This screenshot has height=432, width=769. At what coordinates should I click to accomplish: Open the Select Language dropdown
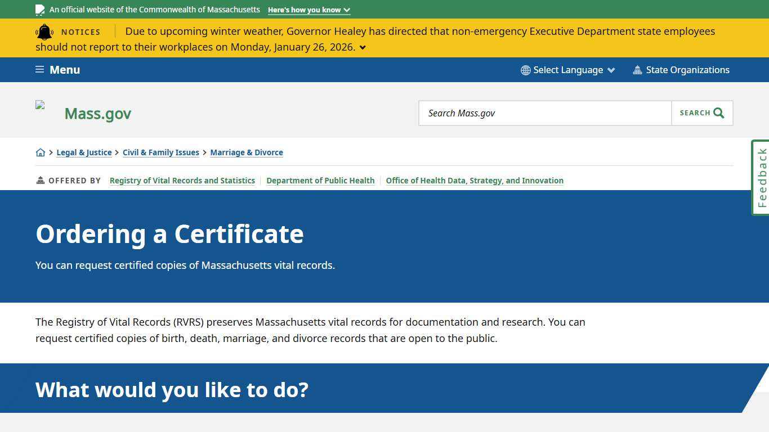click(568, 70)
